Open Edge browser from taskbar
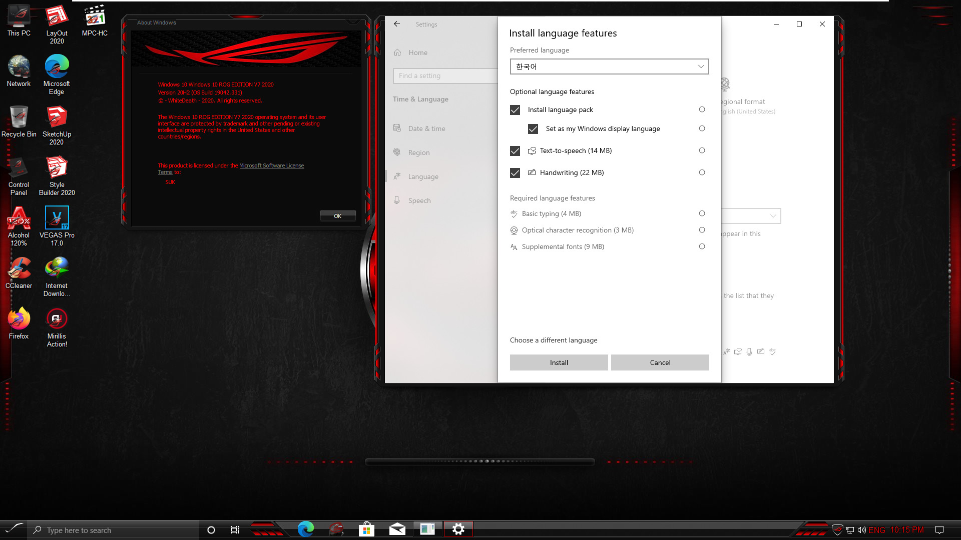961x540 pixels. pos(306,529)
